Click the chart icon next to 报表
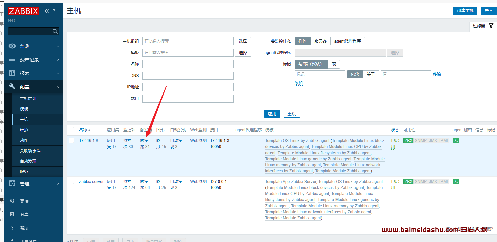 (12, 73)
